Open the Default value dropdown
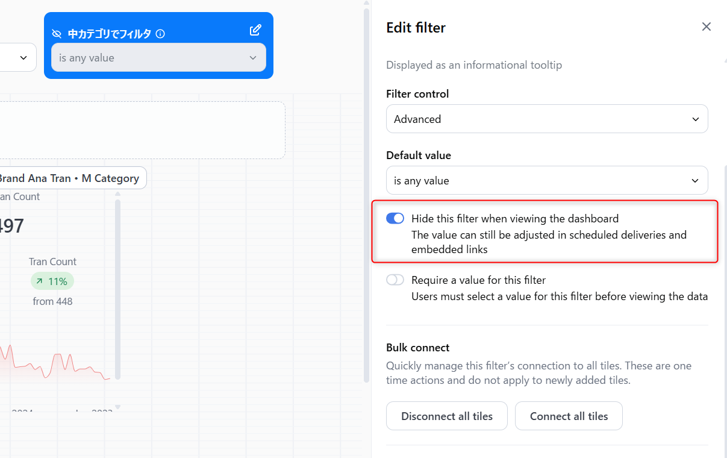Image resolution: width=727 pixels, height=458 pixels. [x=546, y=180]
